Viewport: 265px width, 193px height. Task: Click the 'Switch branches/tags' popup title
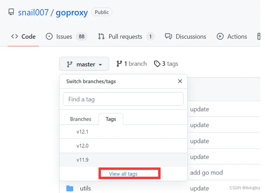click(91, 81)
